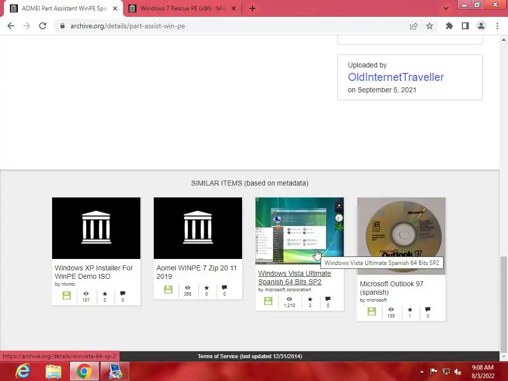508x381 pixels.
Task: Share this page via share icon
Action: point(414,26)
